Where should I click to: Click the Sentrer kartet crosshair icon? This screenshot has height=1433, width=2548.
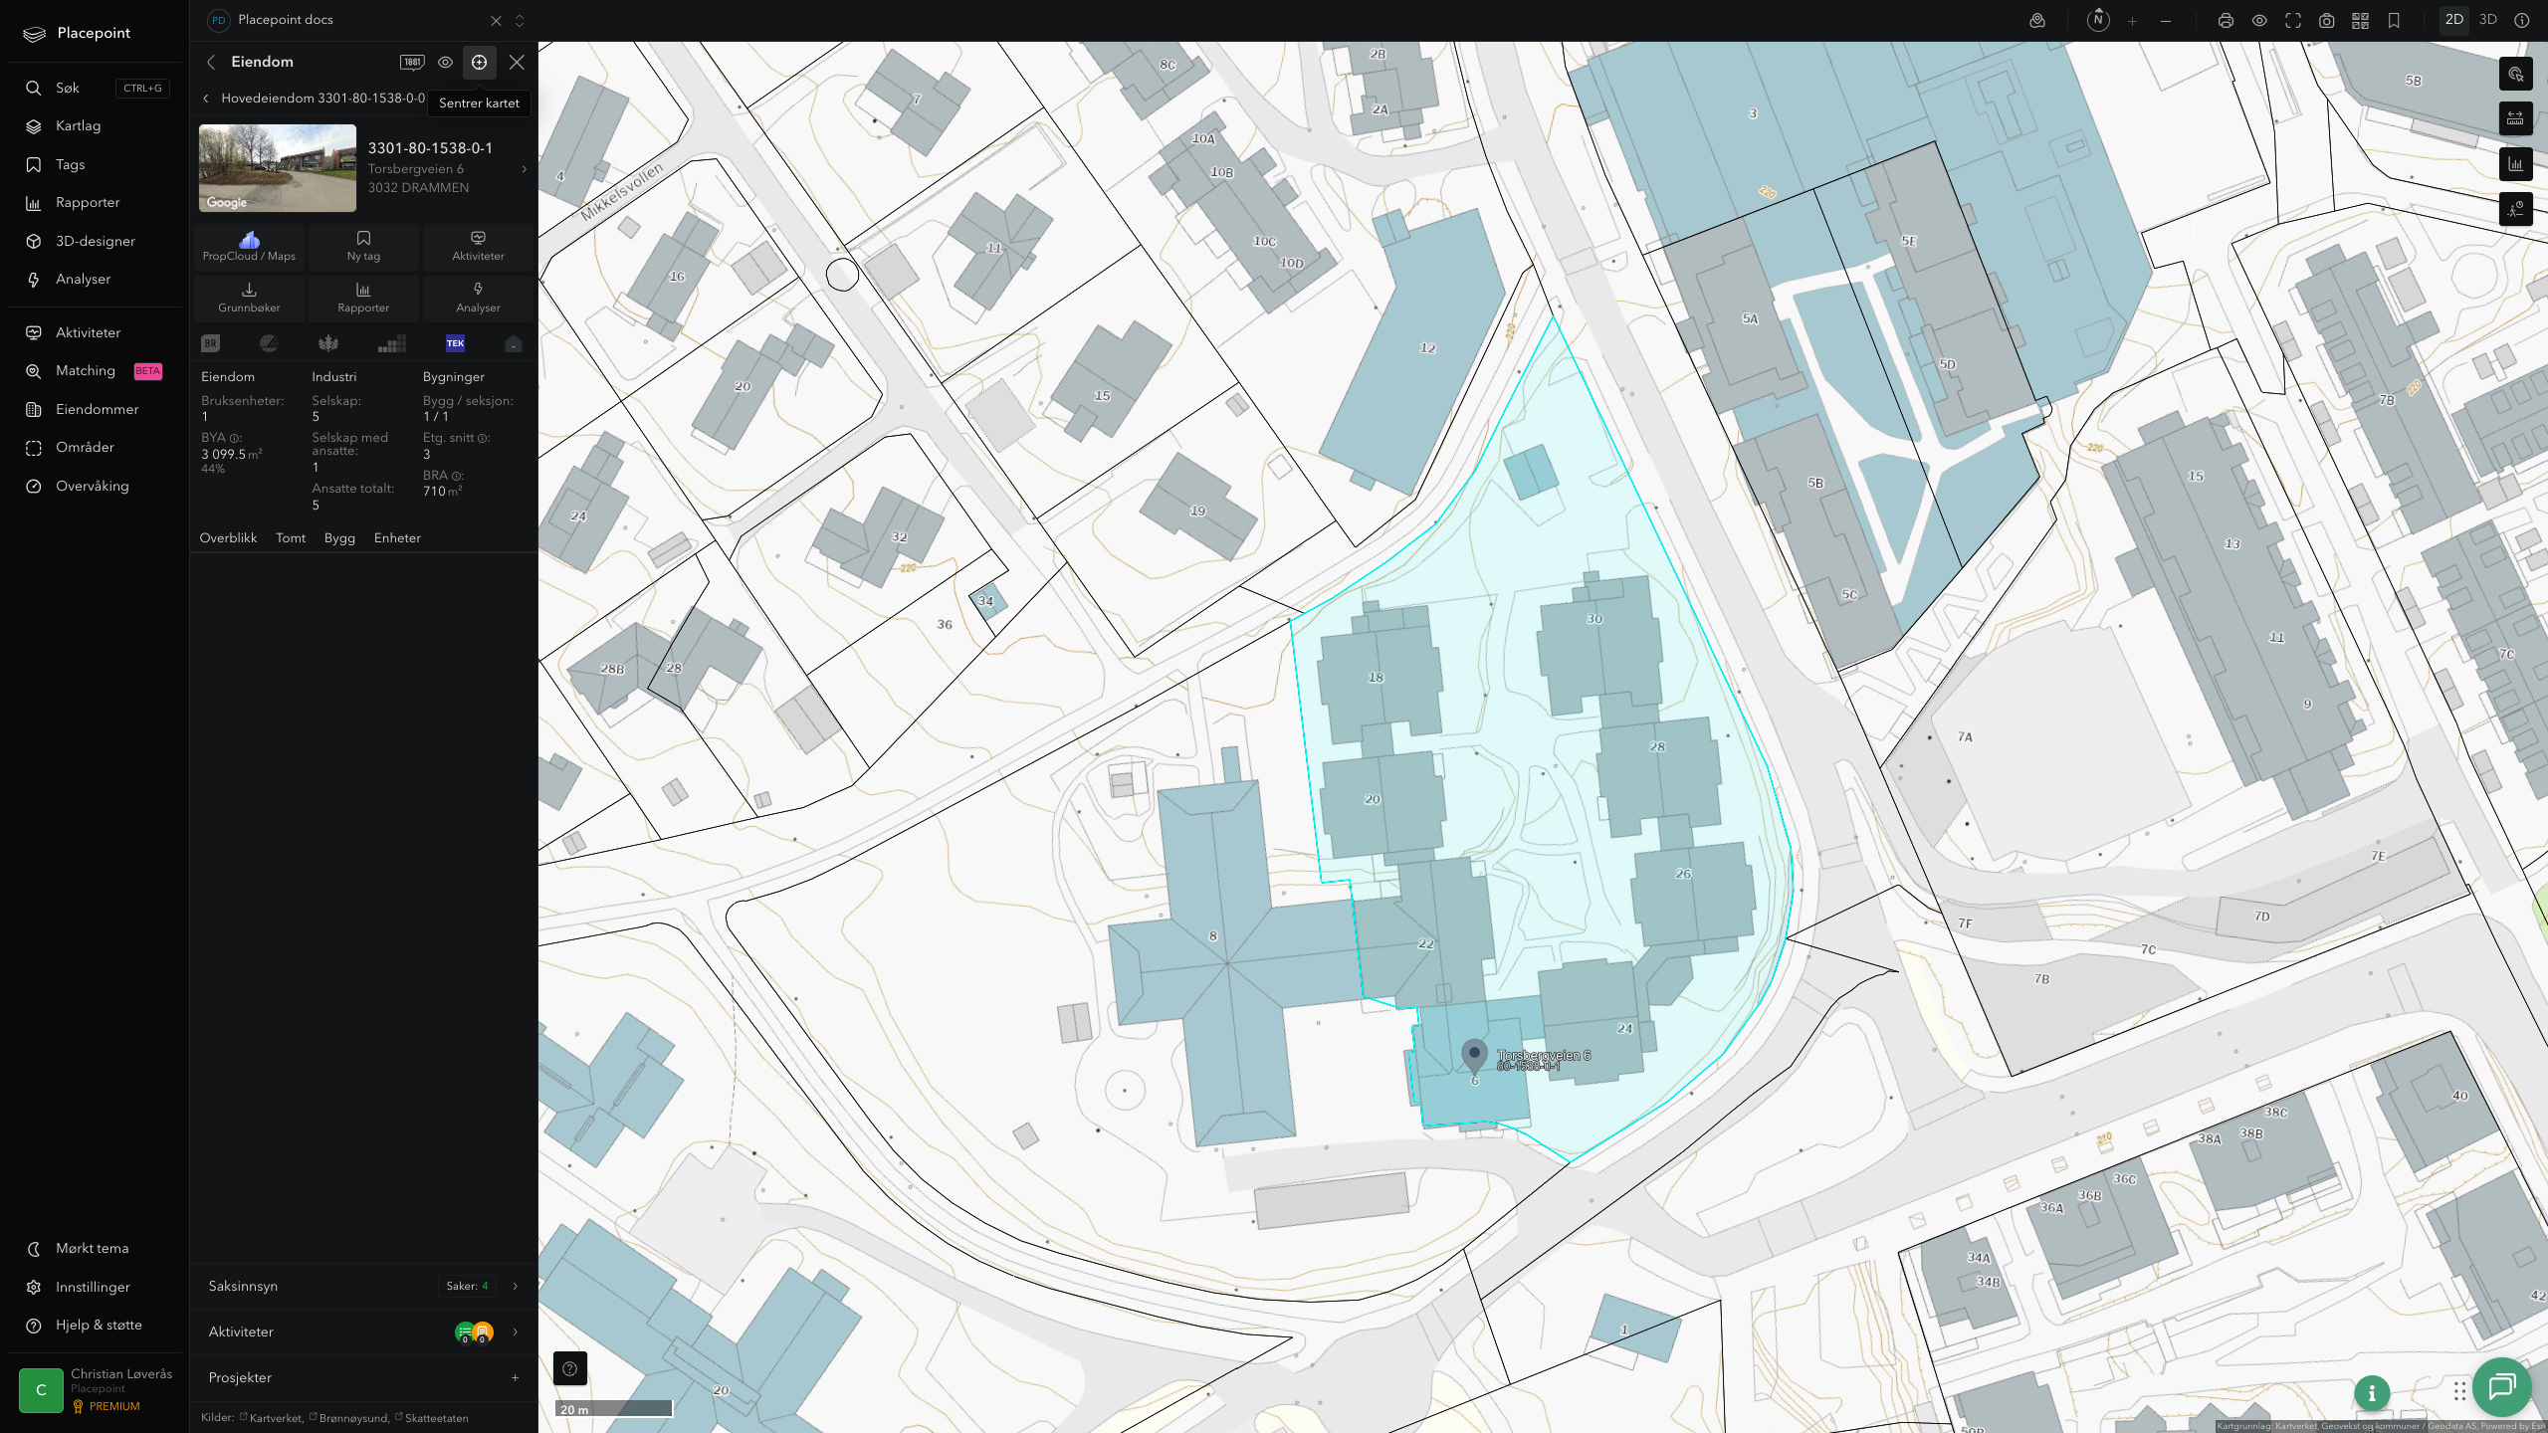(x=480, y=62)
